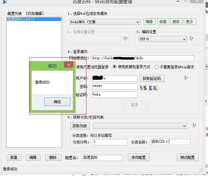Click the 网站根地址 URL input field
This screenshot has height=176, width=208.
tap(143, 58)
